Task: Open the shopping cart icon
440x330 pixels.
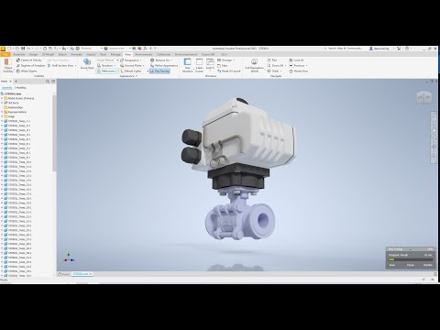Action: coord(399,49)
